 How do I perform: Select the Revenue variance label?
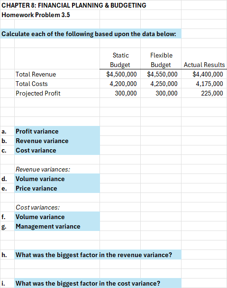(57, 141)
